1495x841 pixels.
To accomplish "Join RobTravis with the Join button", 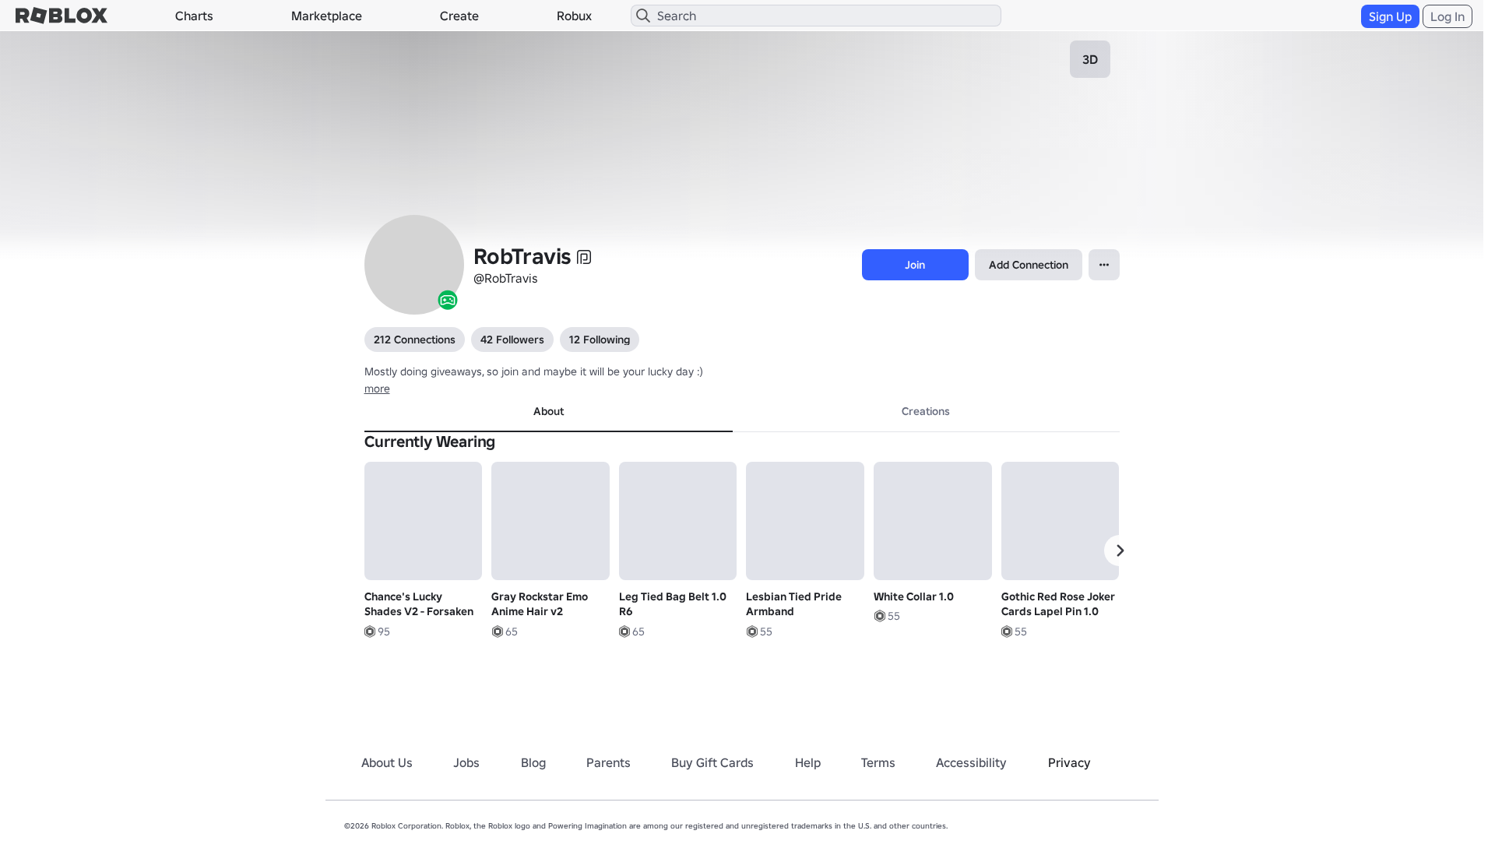I will click(x=915, y=265).
